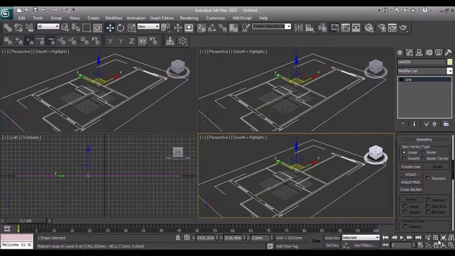The width and height of the screenshot is (455, 256).
Task: Activate the Select and Move tool
Action: pos(109,27)
